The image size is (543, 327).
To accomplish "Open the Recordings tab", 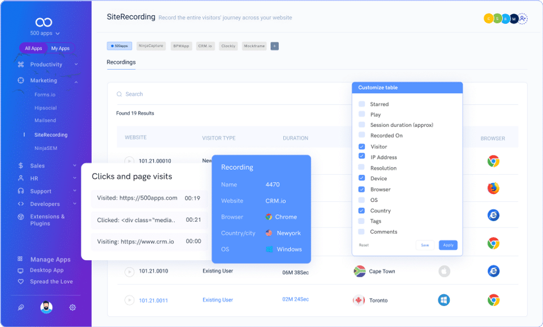I will click(x=121, y=62).
